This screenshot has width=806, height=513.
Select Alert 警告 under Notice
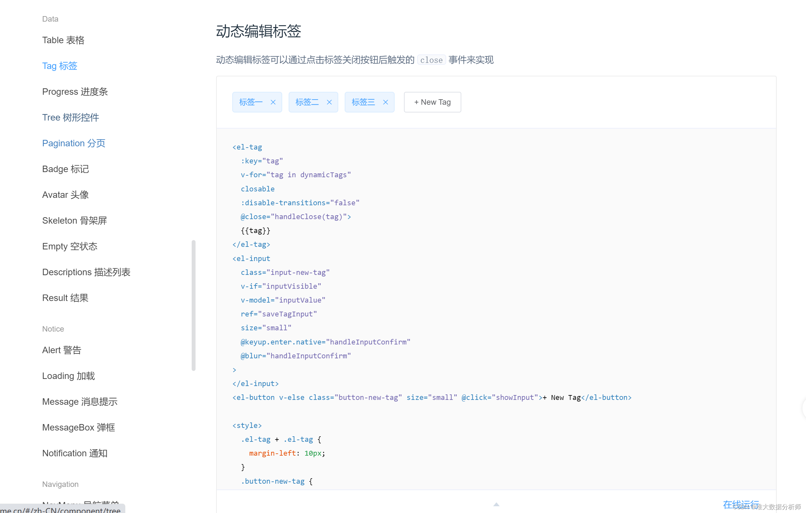[x=62, y=350]
